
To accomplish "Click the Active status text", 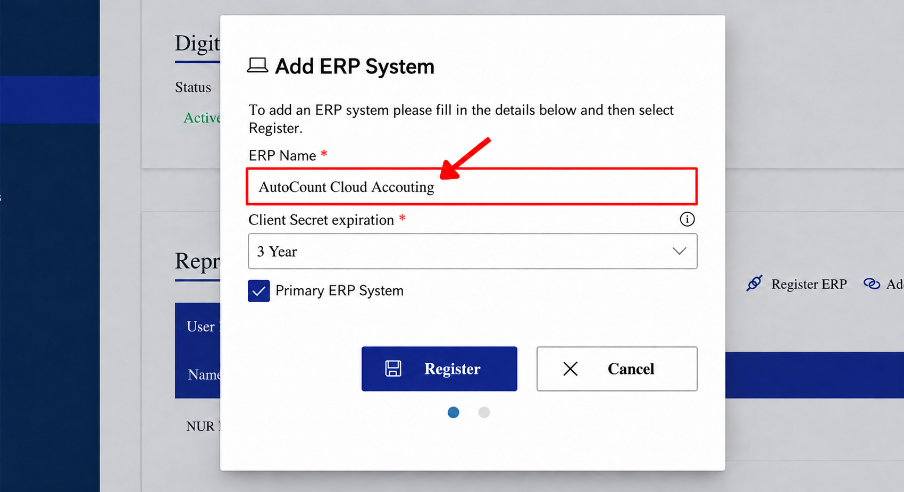I will point(202,118).
